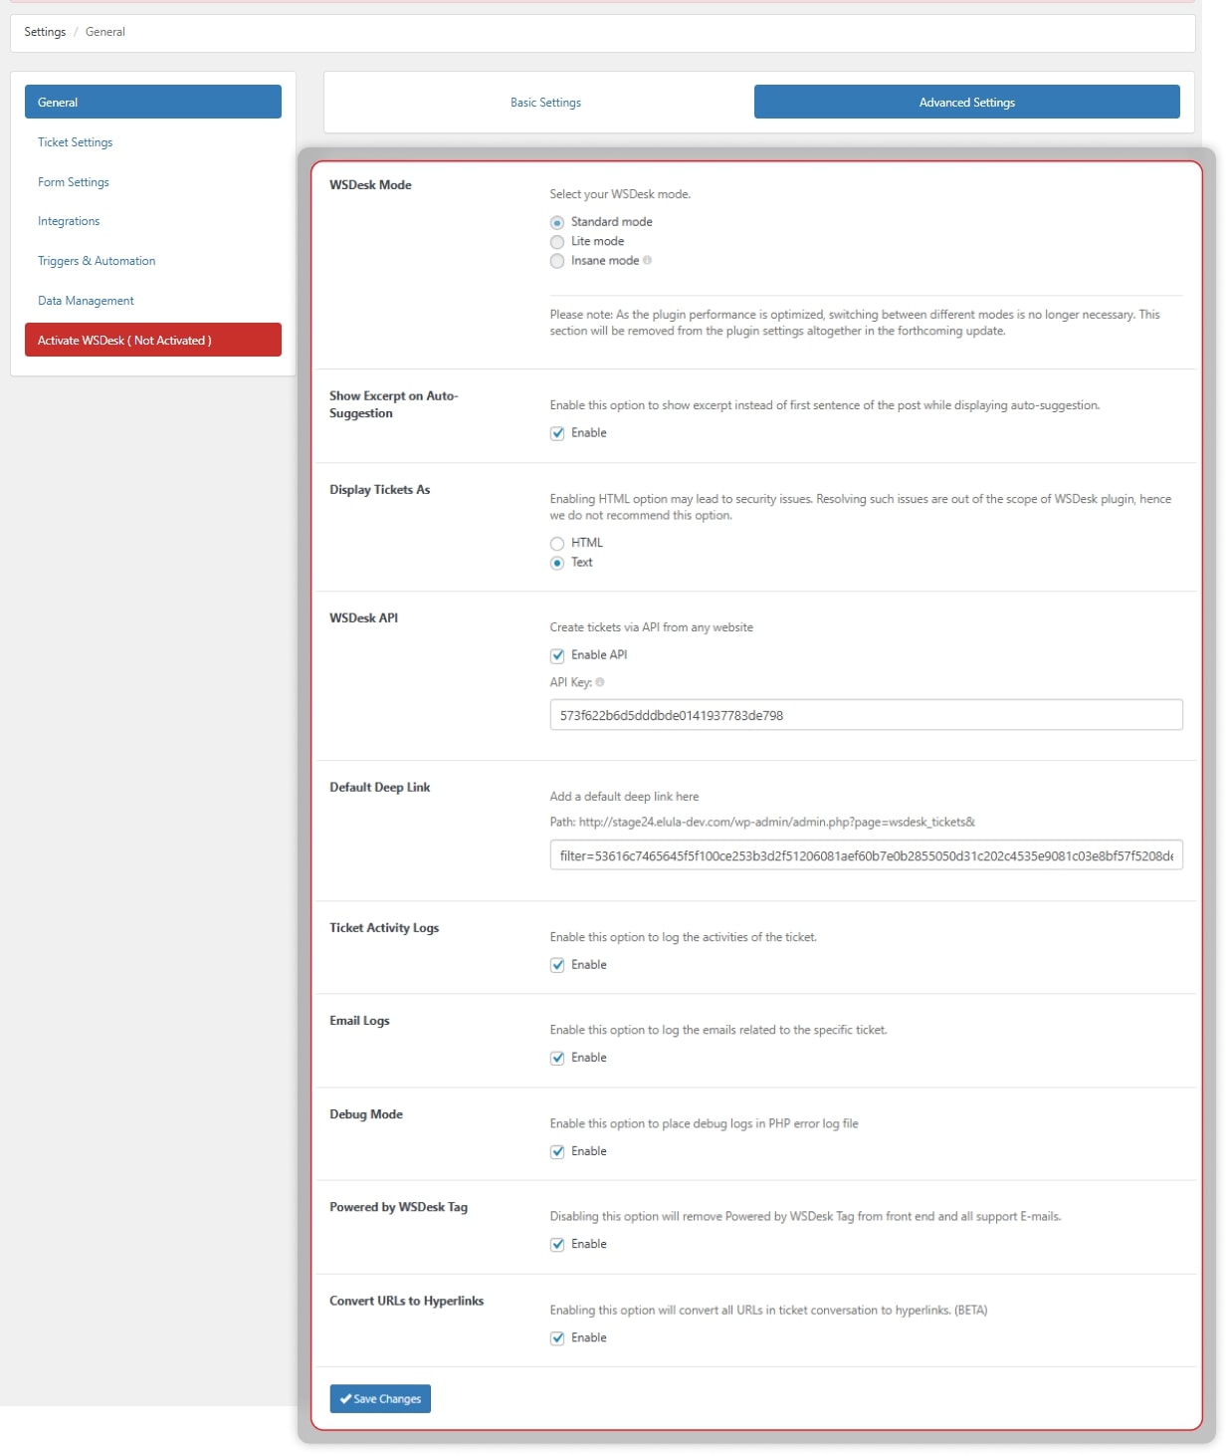Click the Settings breadcrumb link

45,31
